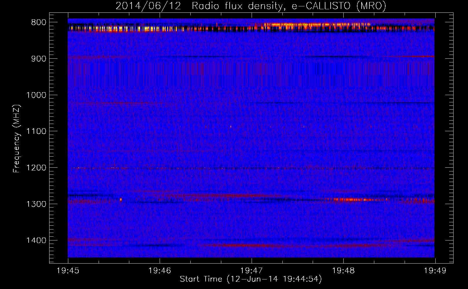Select the 19:48 time tick label
Image resolution: width=468 pixels, height=289 pixels.
[343, 271]
